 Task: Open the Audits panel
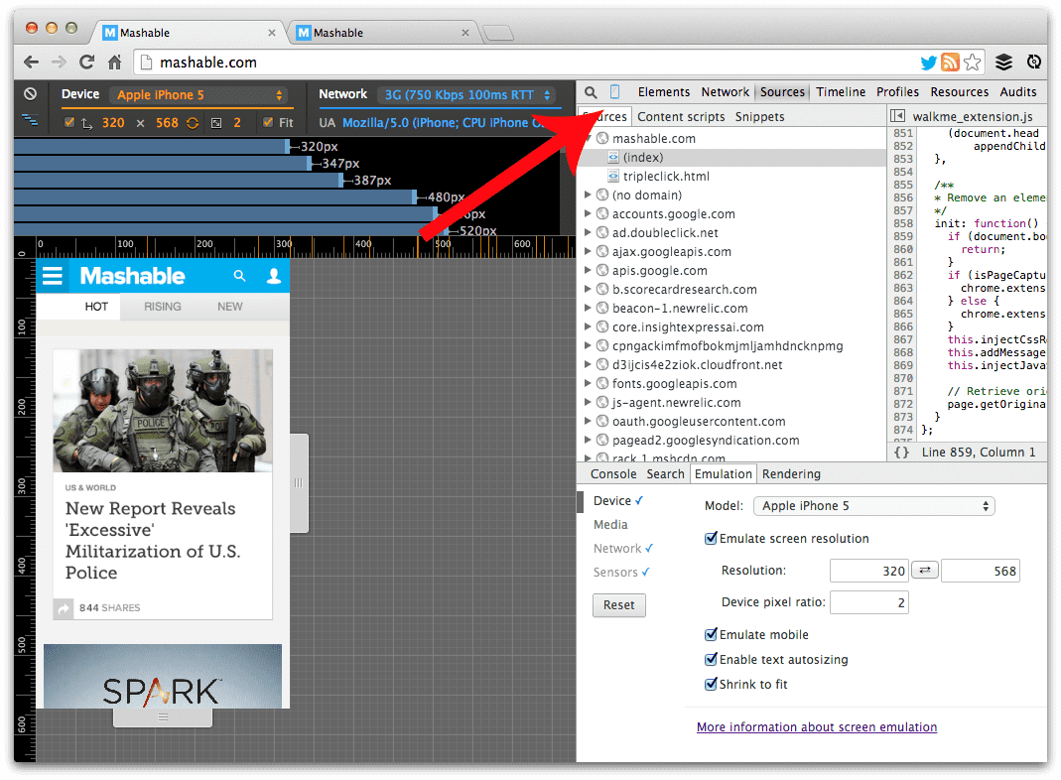tap(1018, 92)
